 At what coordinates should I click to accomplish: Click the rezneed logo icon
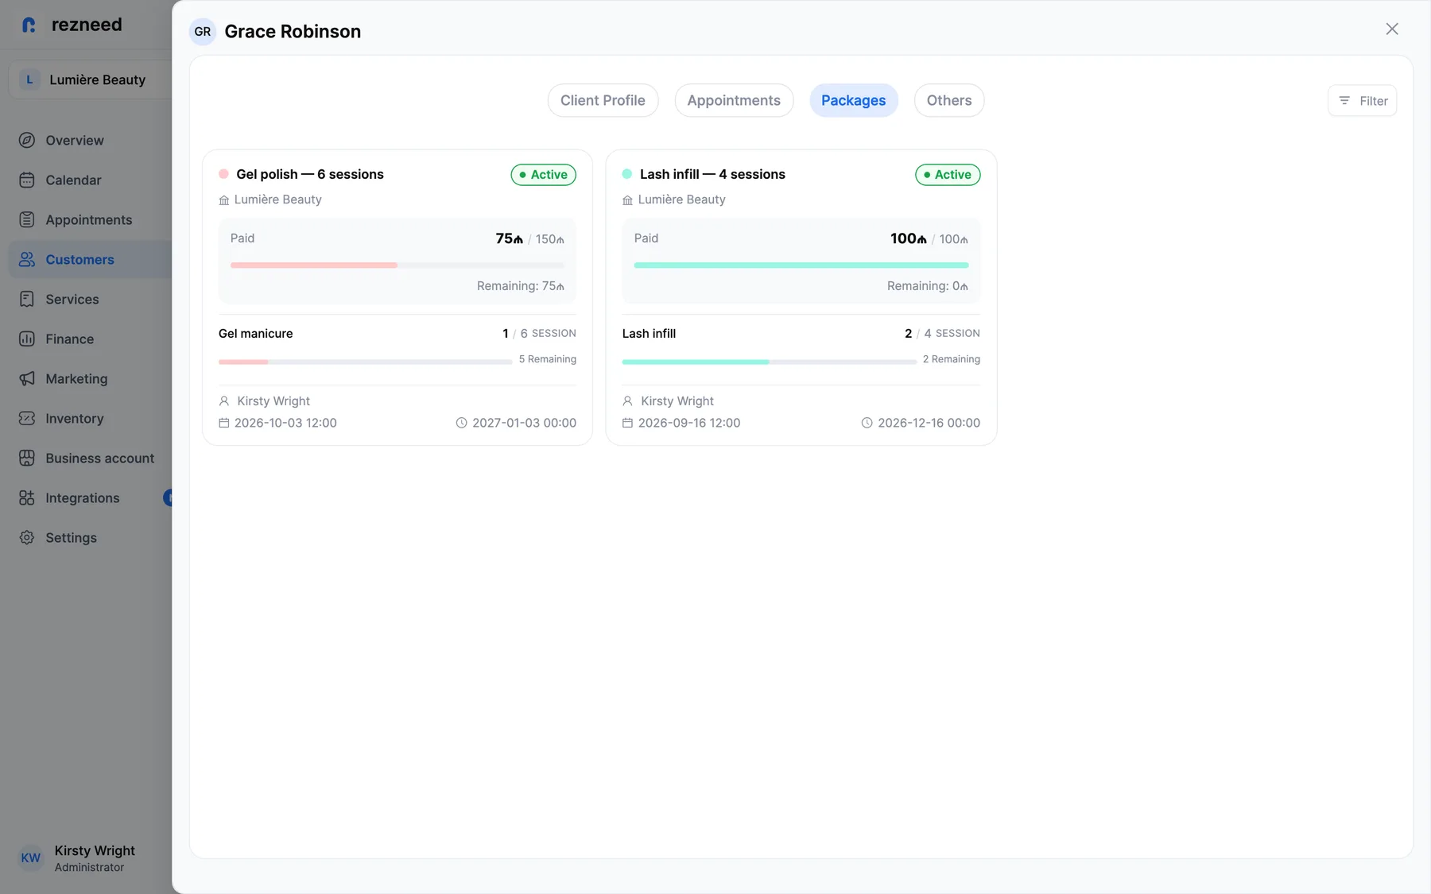(29, 25)
